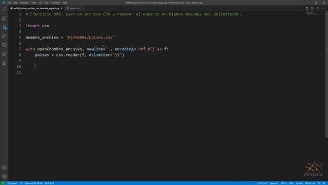Click csv.reader on line 8
Image resolution: width=328 pixels, height=185 pixels.
68,55
